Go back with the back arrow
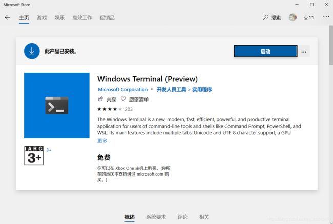This screenshot has width=333, height=224. coord(8,17)
